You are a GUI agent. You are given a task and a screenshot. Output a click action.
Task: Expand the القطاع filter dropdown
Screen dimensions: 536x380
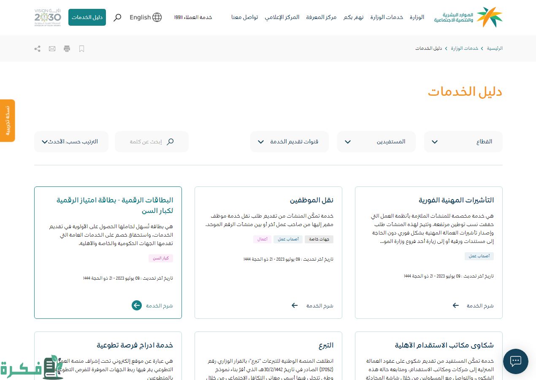click(463, 142)
